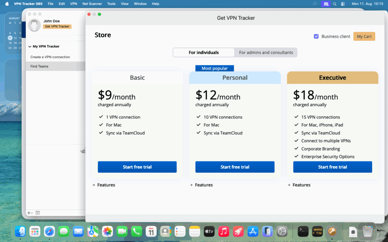Open Console from the dock

[318, 231]
